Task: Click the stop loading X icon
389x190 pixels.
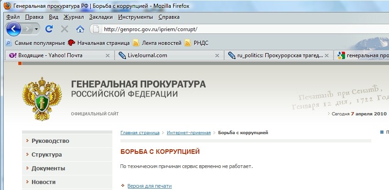Action: (x=65, y=29)
